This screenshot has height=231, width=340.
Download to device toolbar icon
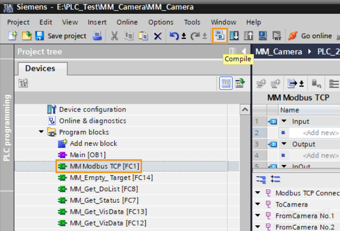[234, 36]
